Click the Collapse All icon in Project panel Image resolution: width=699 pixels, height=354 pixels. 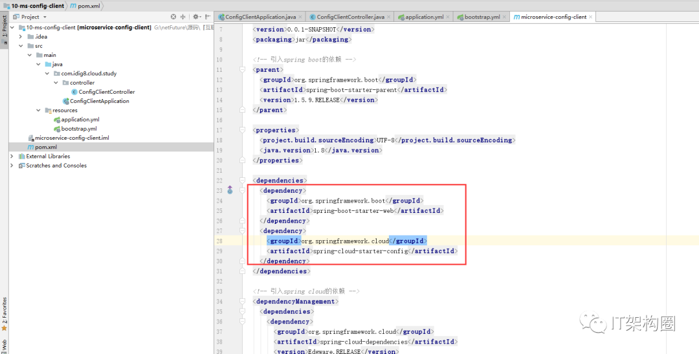[x=183, y=17]
